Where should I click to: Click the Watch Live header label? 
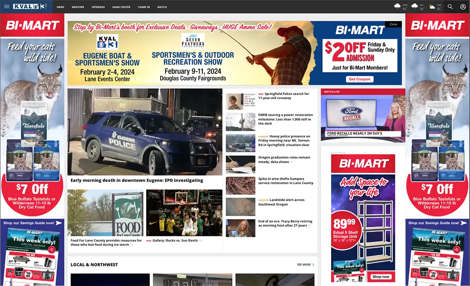332,92
